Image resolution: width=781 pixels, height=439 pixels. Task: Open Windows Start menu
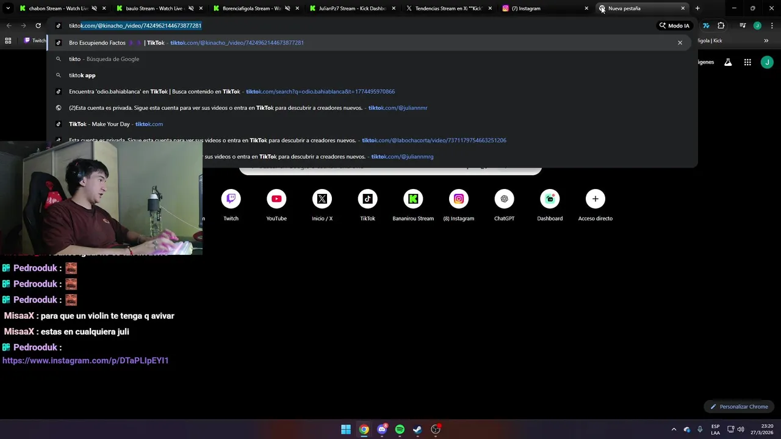coord(346,429)
